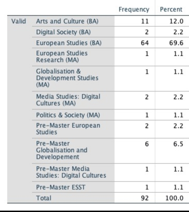Click the Frequency column header
This screenshot has width=189, height=212.
click(x=134, y=9)
